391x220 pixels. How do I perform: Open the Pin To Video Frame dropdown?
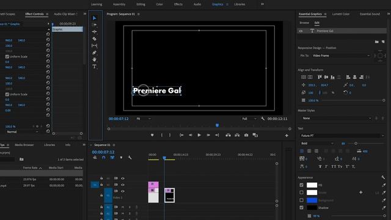tap(341, 56)
